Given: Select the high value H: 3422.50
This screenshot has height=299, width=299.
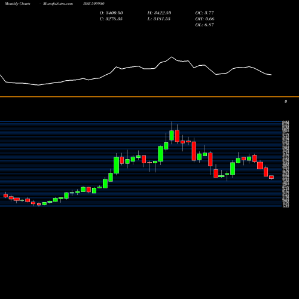Looking at the screenshot, I should (x=159, y=13).
